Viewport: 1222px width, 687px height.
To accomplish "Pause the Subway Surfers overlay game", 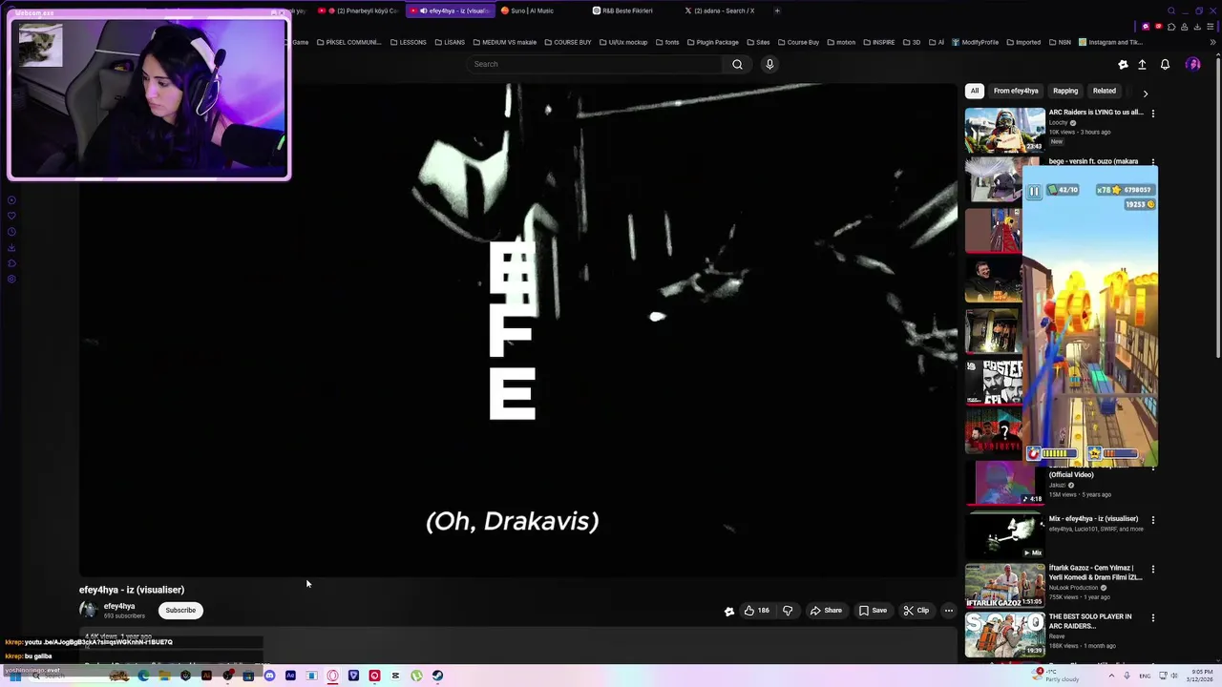I will (x=1034, y=191).
